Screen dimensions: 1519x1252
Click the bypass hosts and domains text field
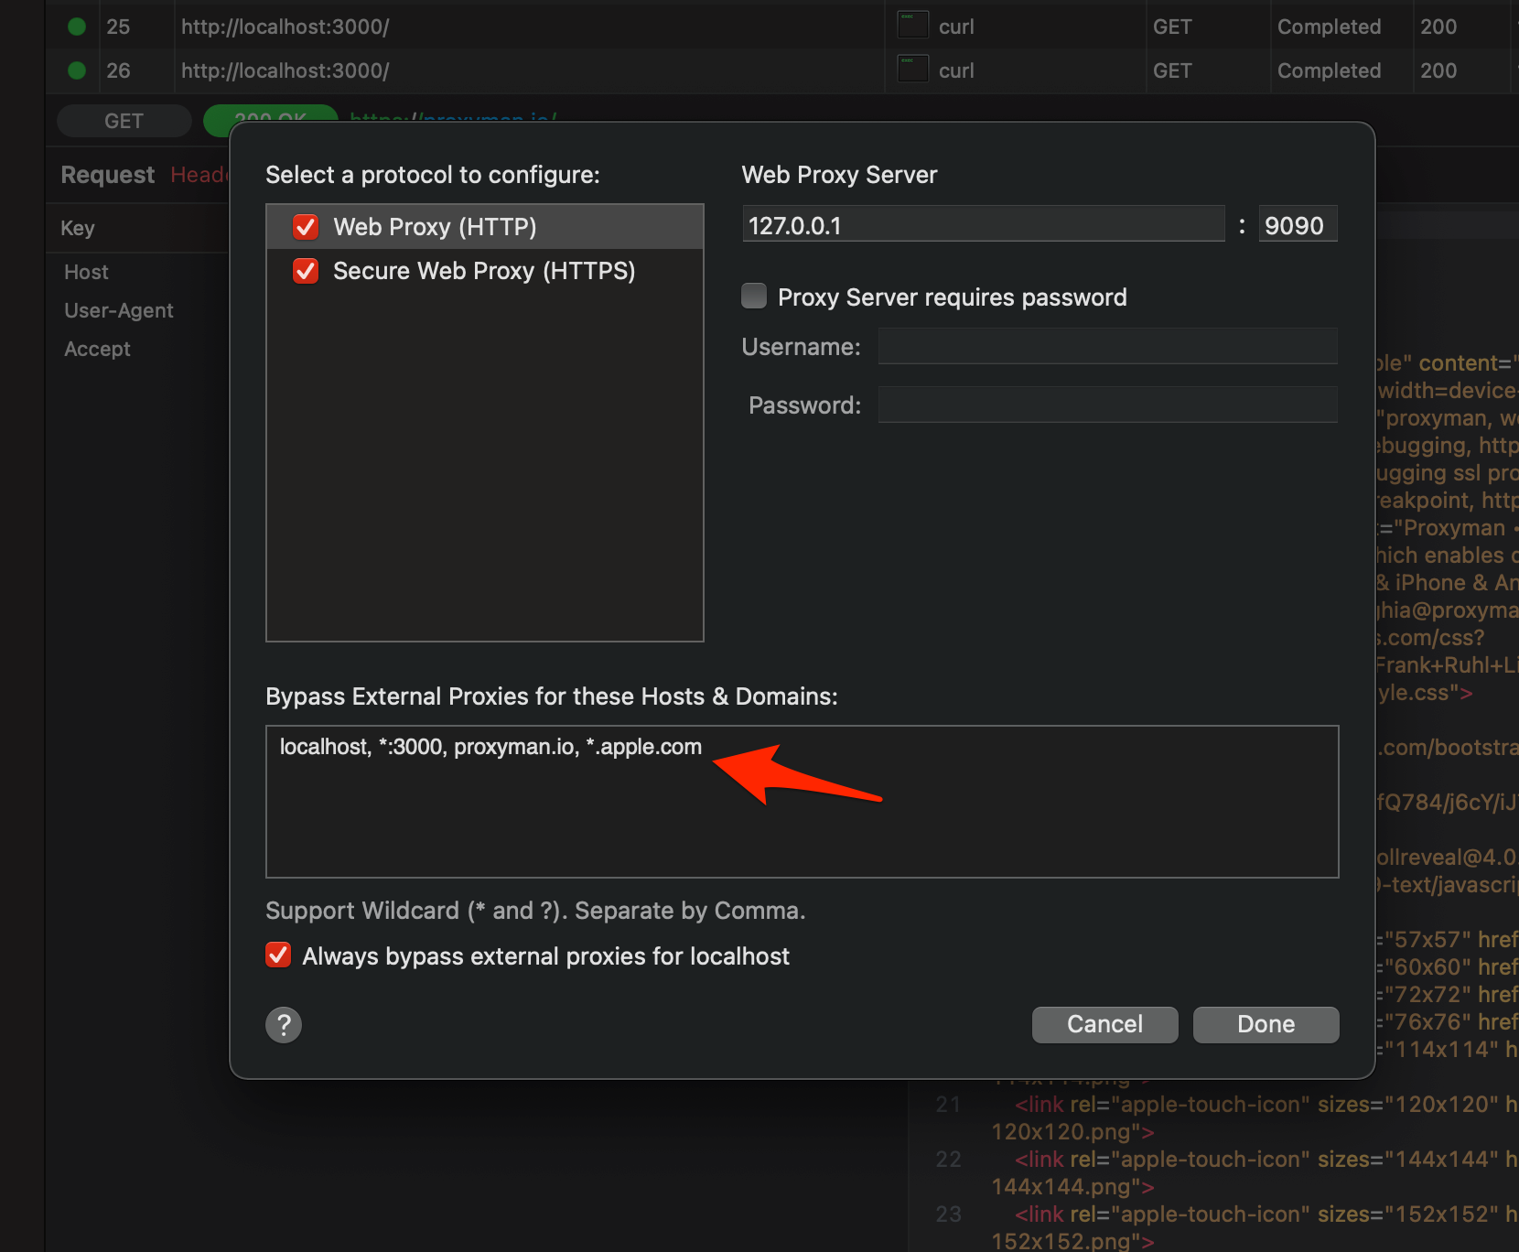(801, 802)
